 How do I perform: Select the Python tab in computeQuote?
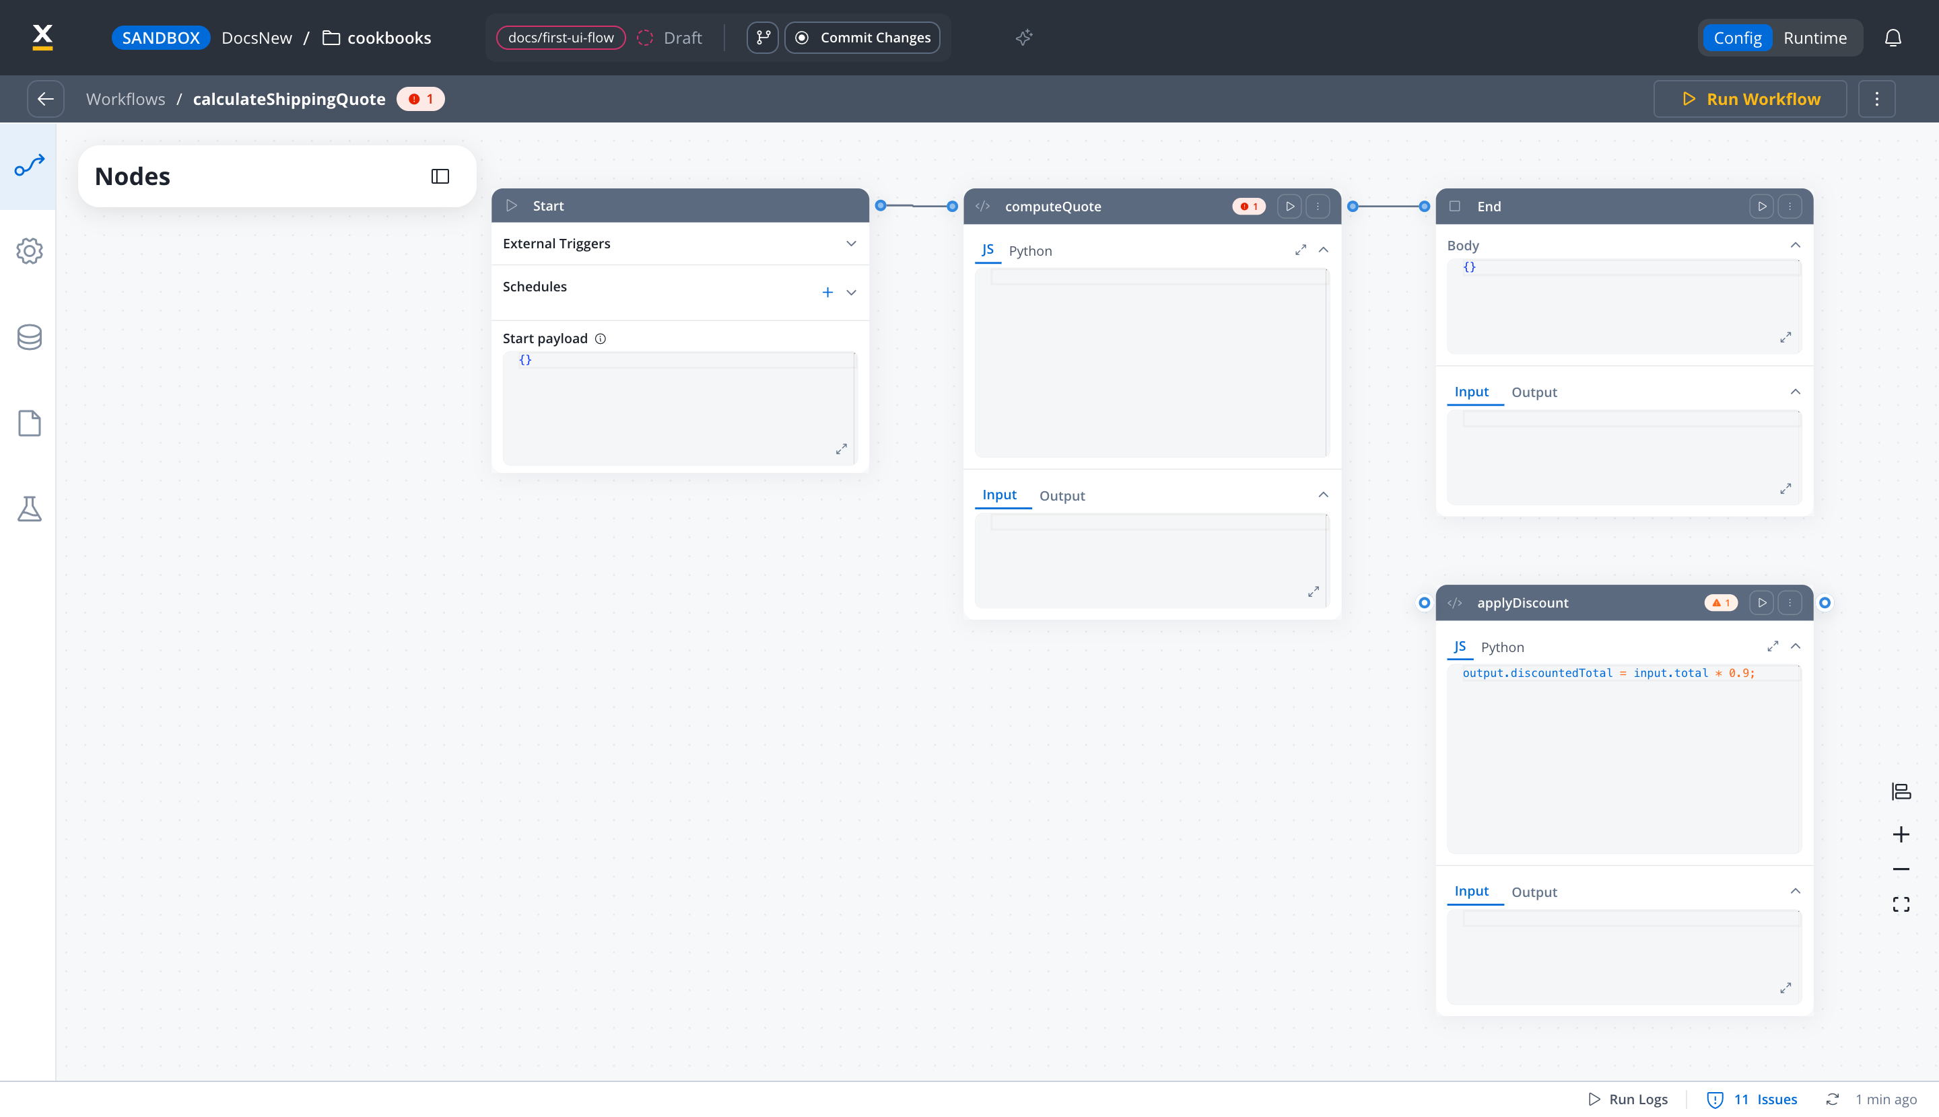1030,251
